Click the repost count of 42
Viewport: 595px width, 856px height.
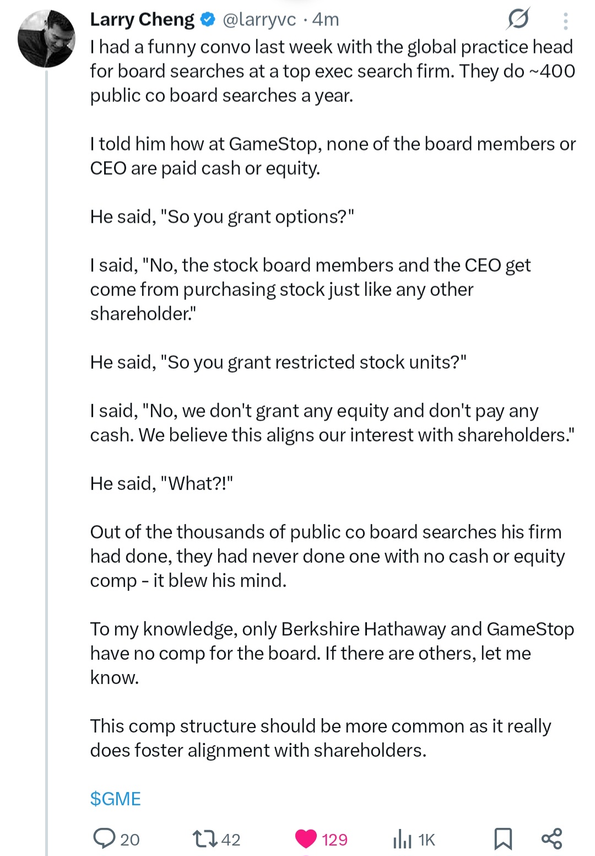point(231,839)
